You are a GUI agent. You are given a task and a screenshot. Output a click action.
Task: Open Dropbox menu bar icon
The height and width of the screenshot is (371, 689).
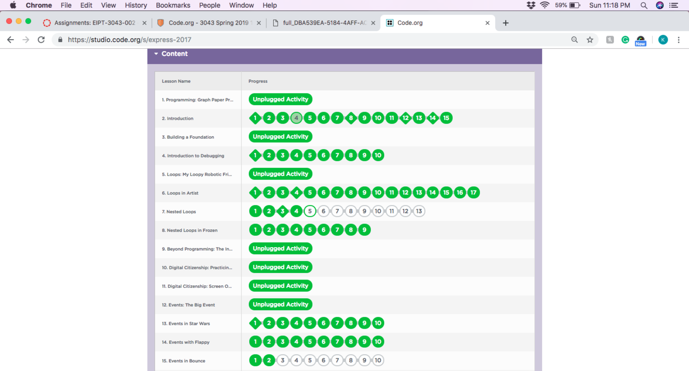pos(531,5)
